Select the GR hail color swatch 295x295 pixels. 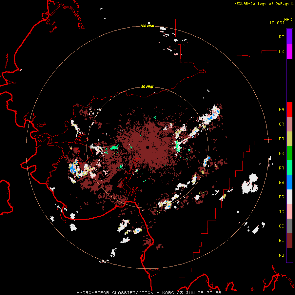(x=289, y=124)
